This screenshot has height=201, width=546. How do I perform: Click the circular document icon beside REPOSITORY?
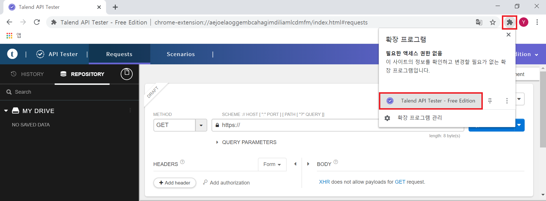[127, 74]
